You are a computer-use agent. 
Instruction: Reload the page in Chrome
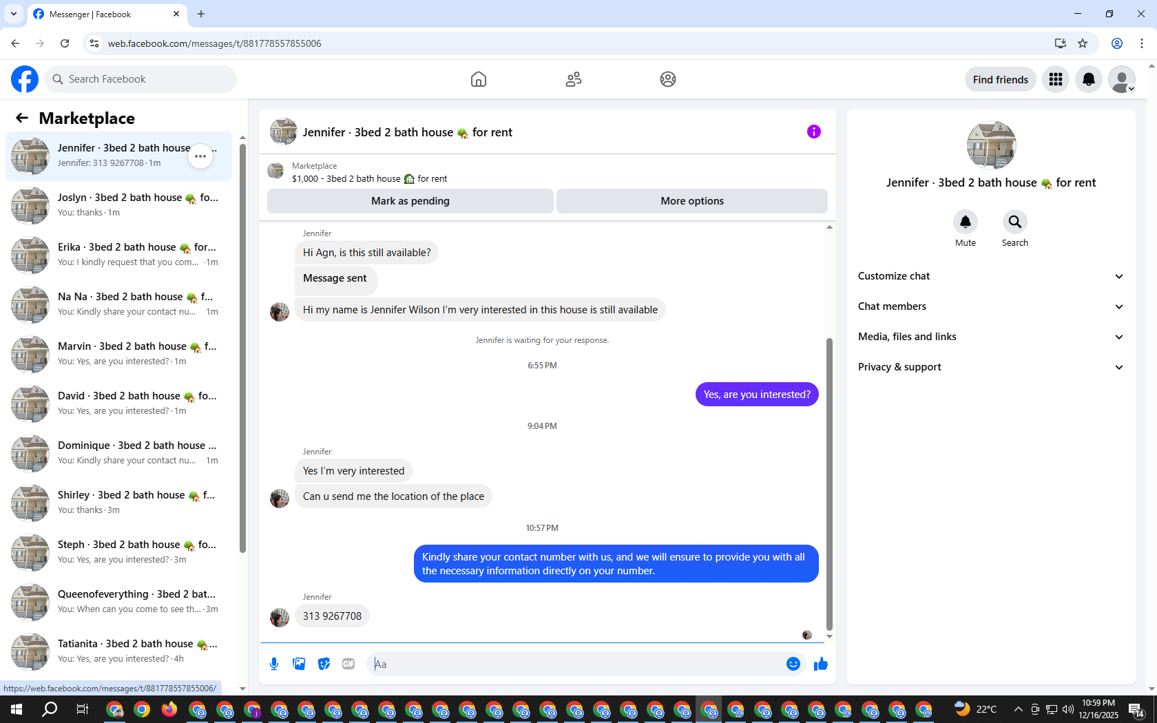coord(65,43)
